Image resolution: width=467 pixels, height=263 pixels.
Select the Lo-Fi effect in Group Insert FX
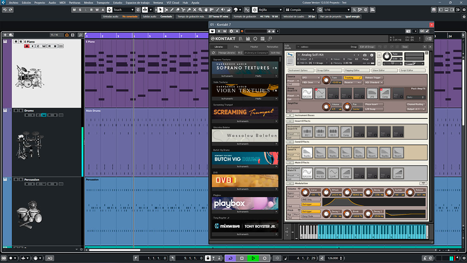[x=320, y=93]
